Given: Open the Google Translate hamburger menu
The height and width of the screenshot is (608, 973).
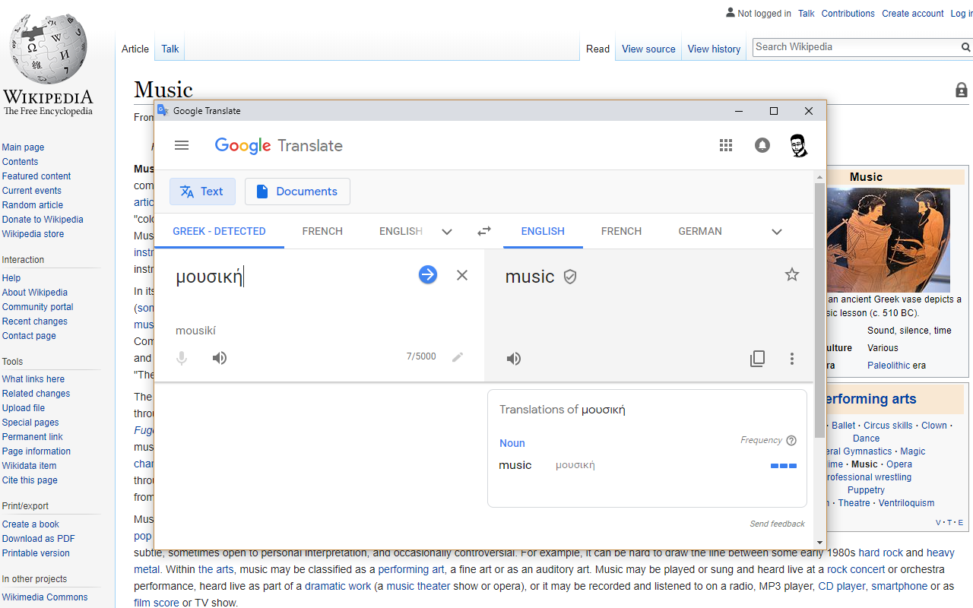Looking at the screenshot, I should point(181,144).
